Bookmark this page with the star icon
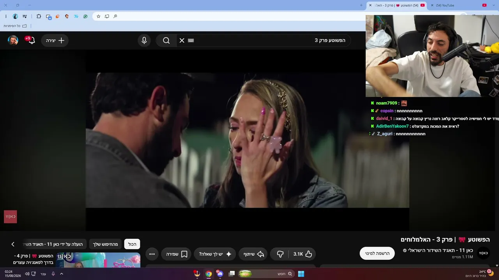This screenshot has width=499, height=280. click(x=98, y=16)
